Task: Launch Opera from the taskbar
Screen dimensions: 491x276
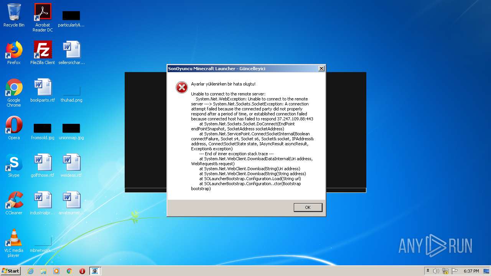Action: (82, 271)
